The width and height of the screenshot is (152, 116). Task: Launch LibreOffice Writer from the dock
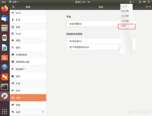[5, 48]
